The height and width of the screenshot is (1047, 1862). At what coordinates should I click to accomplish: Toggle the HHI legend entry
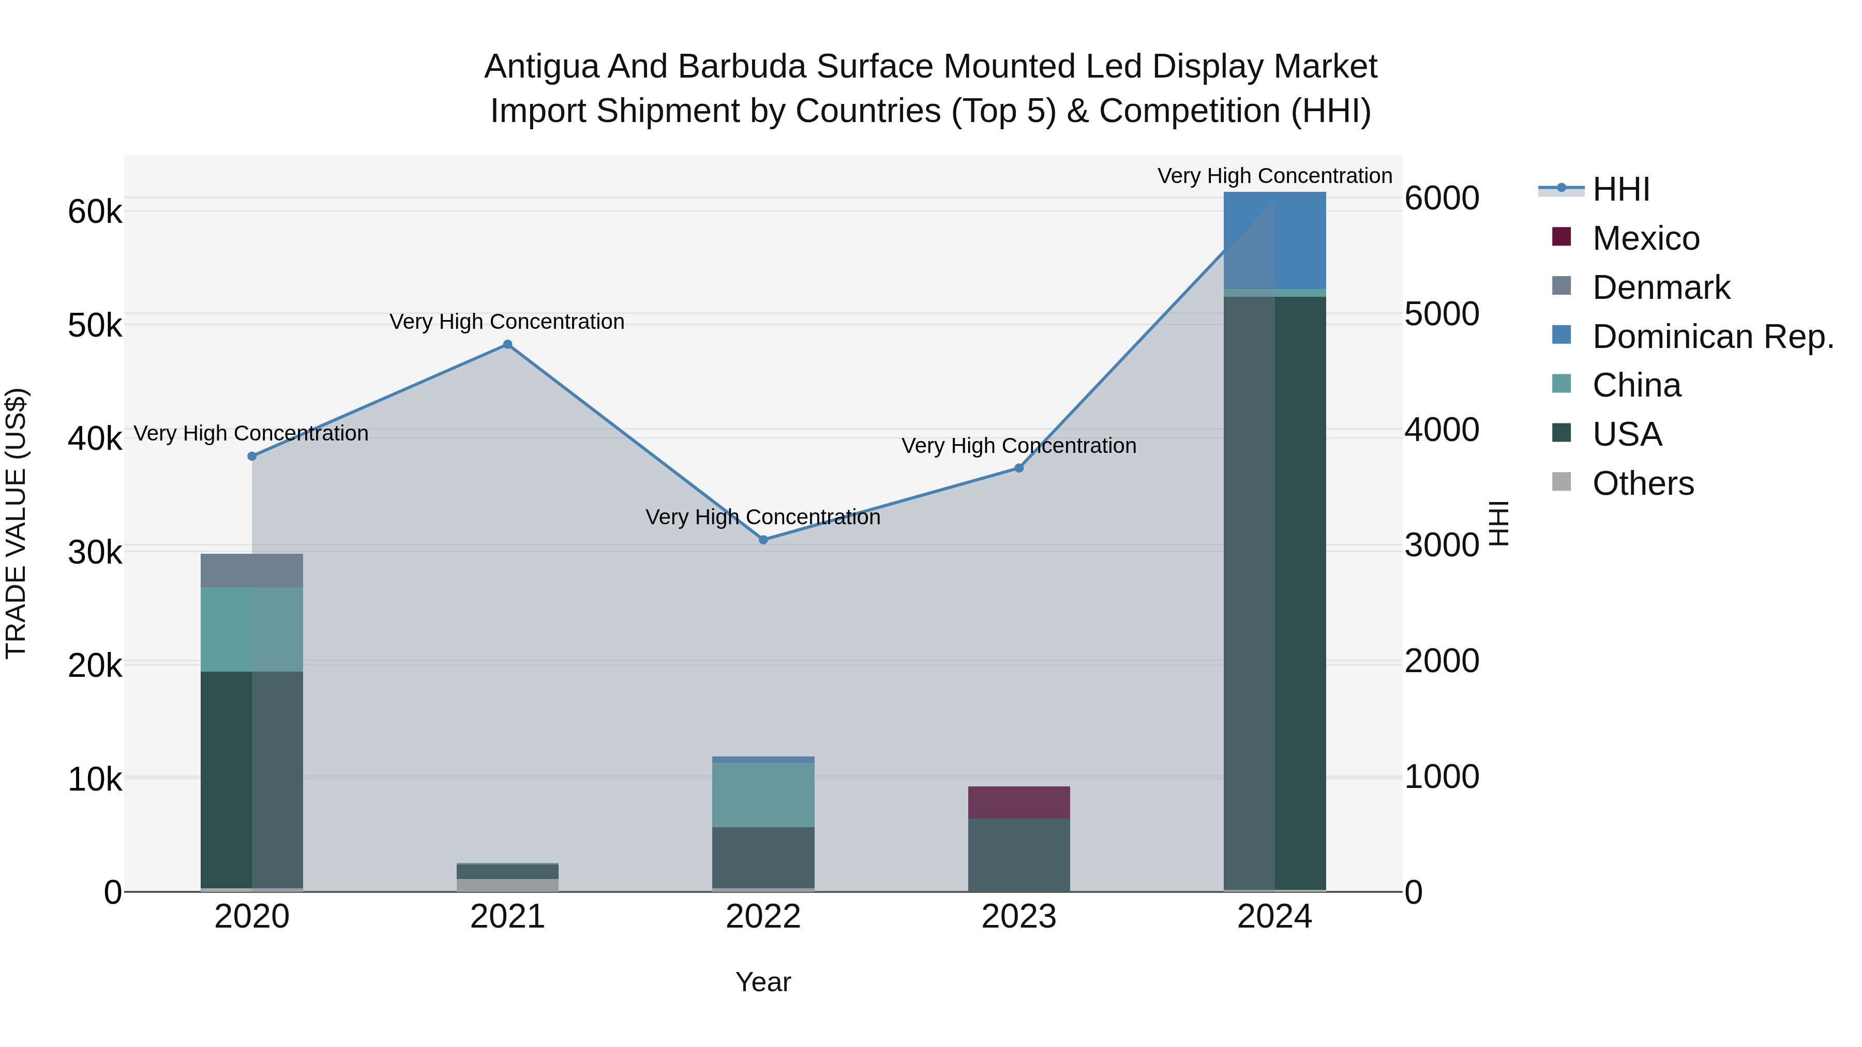tap(1595, 189)
